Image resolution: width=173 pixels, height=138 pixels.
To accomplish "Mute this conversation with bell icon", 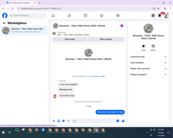I will 144,46.
